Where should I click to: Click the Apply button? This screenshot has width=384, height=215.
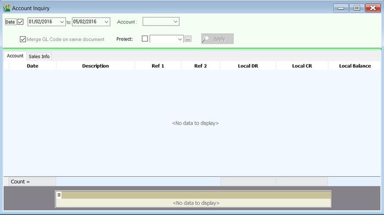217,39
